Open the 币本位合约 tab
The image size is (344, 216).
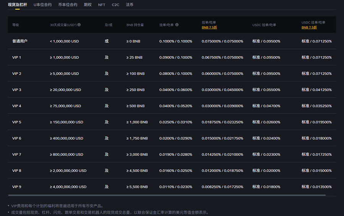[68, 5]
